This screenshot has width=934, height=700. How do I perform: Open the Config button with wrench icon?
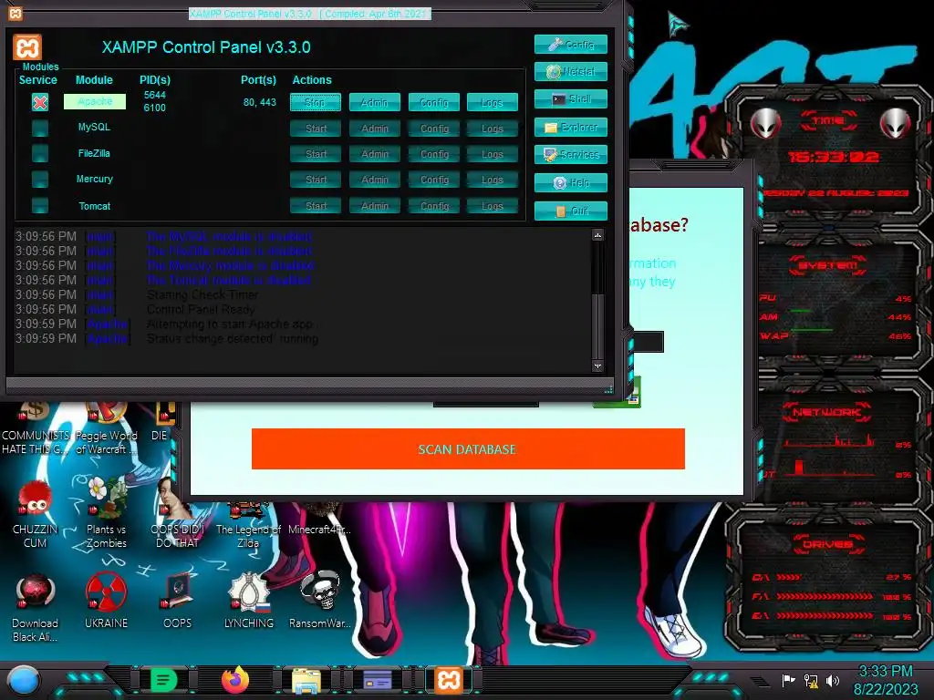coord(571,44)
